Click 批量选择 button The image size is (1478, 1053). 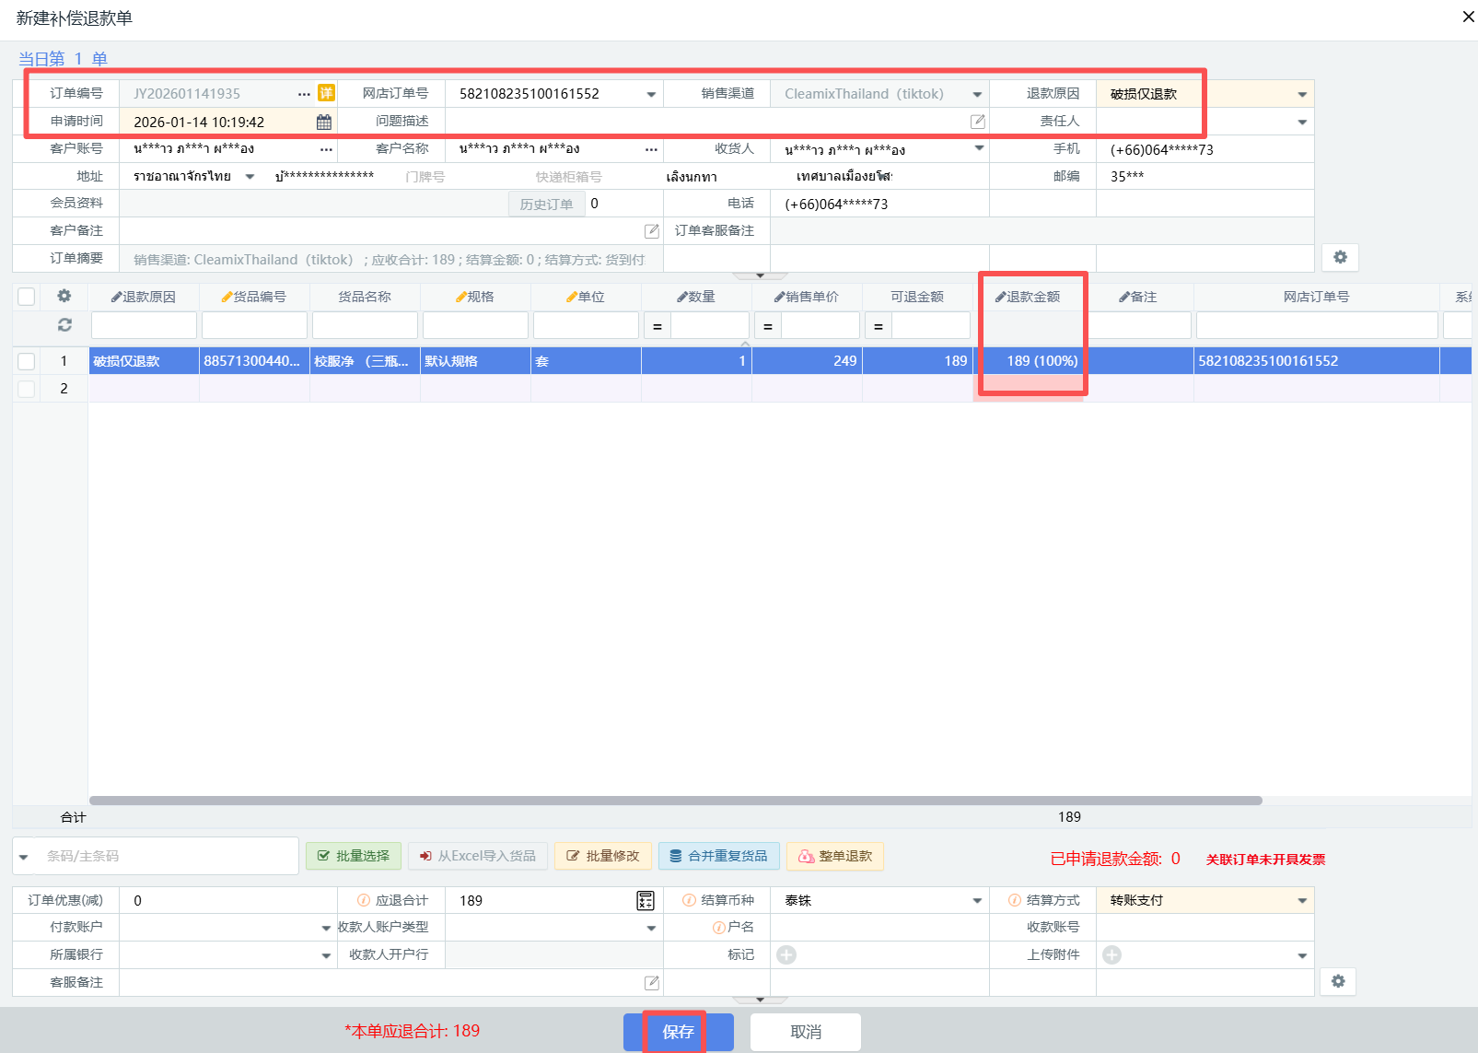click(x=354, y=856)
